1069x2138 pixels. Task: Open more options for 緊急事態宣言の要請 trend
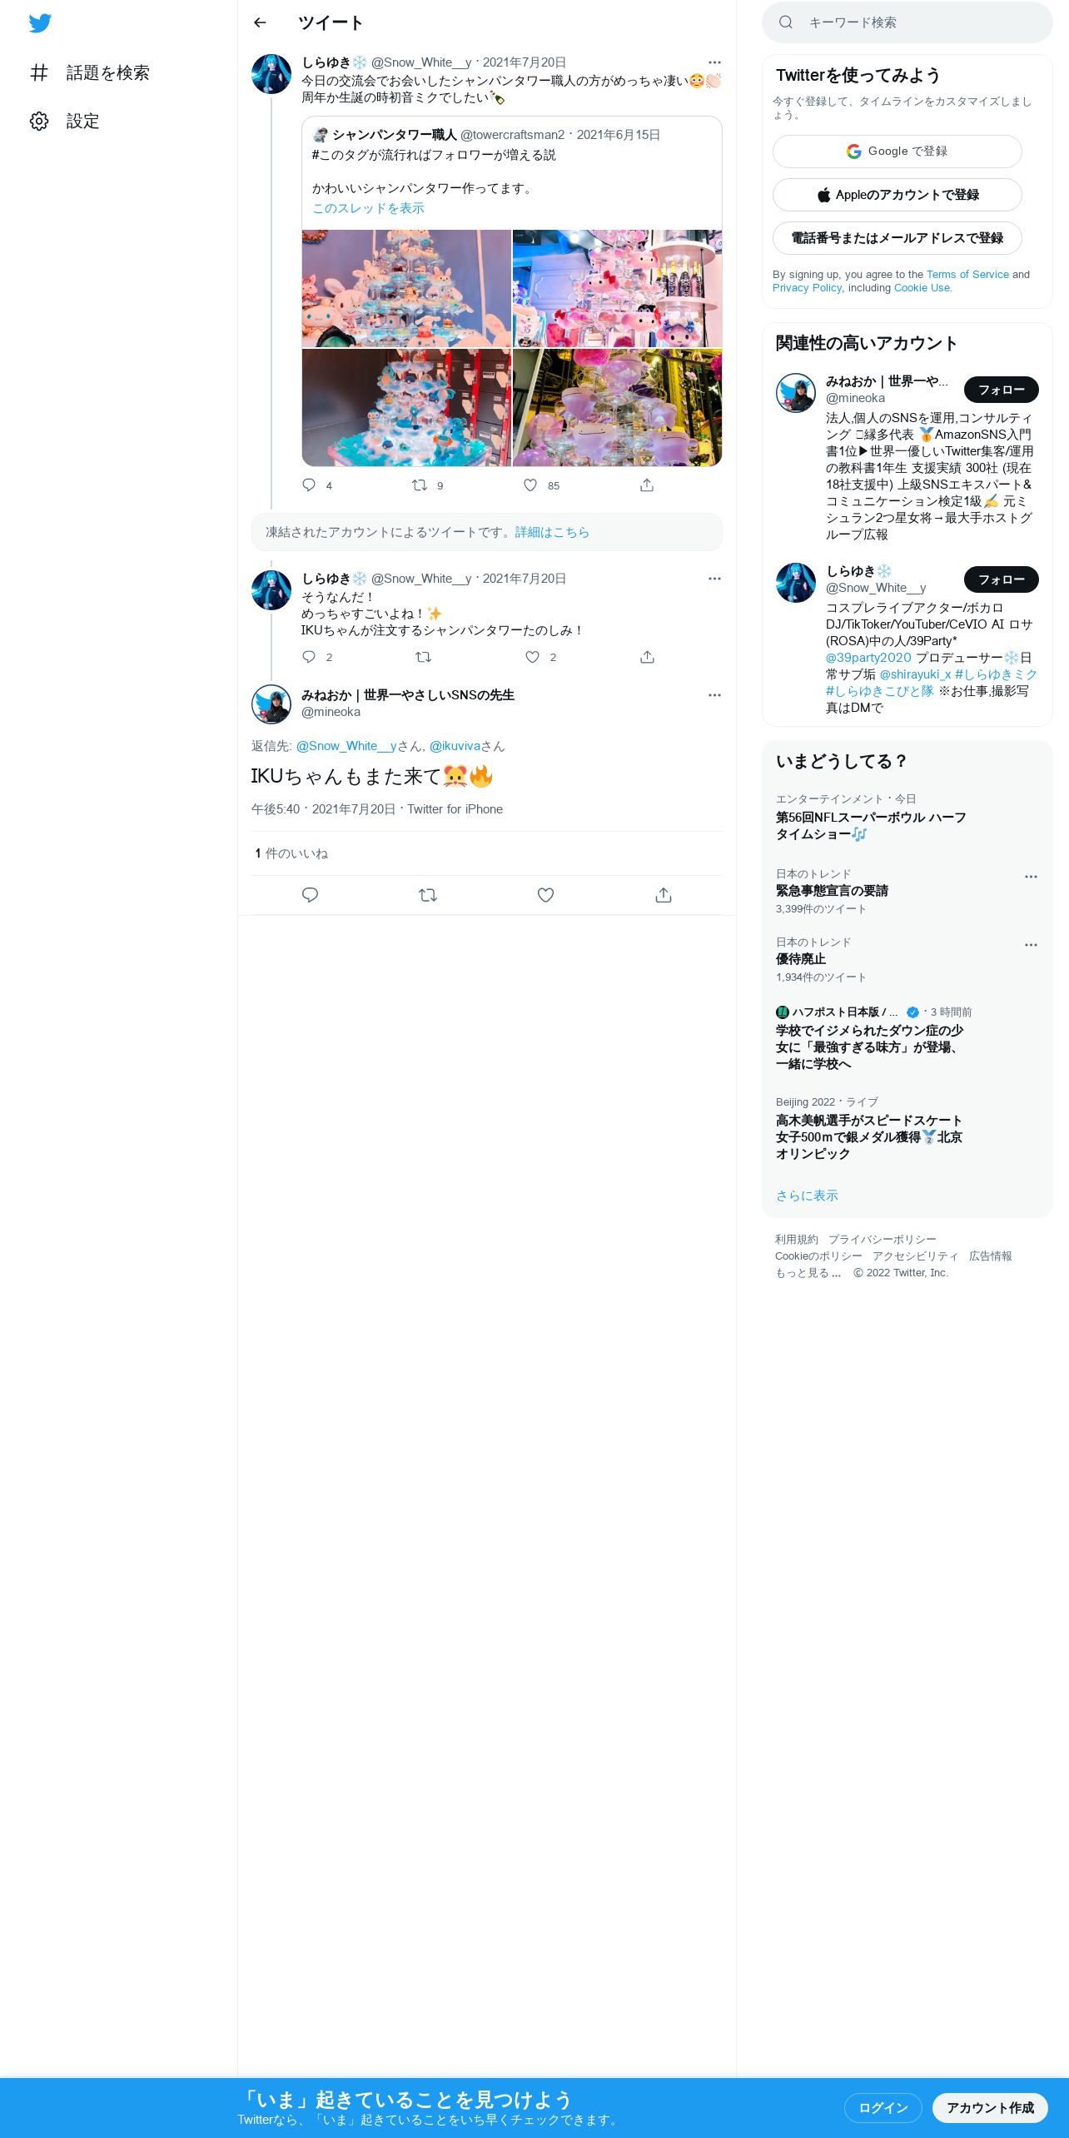1031,877
